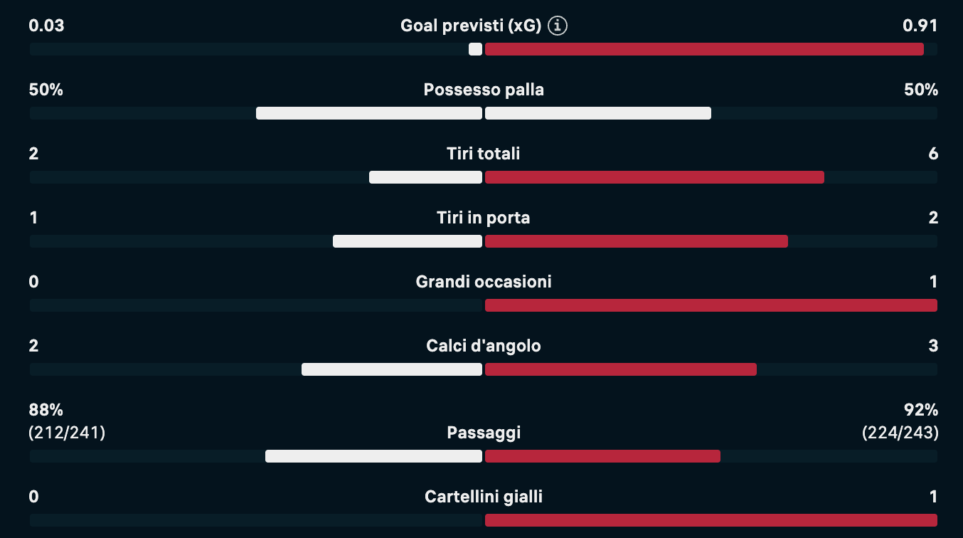Image resolution: width=963 pixels, height=538 pixels.
Task: Click the xG info icon
Action: (558, 26)
